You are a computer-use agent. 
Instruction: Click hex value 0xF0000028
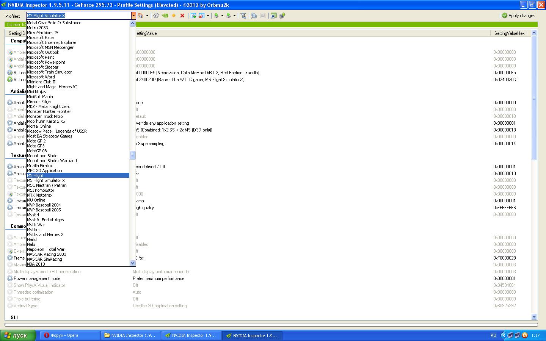point(504,258)
